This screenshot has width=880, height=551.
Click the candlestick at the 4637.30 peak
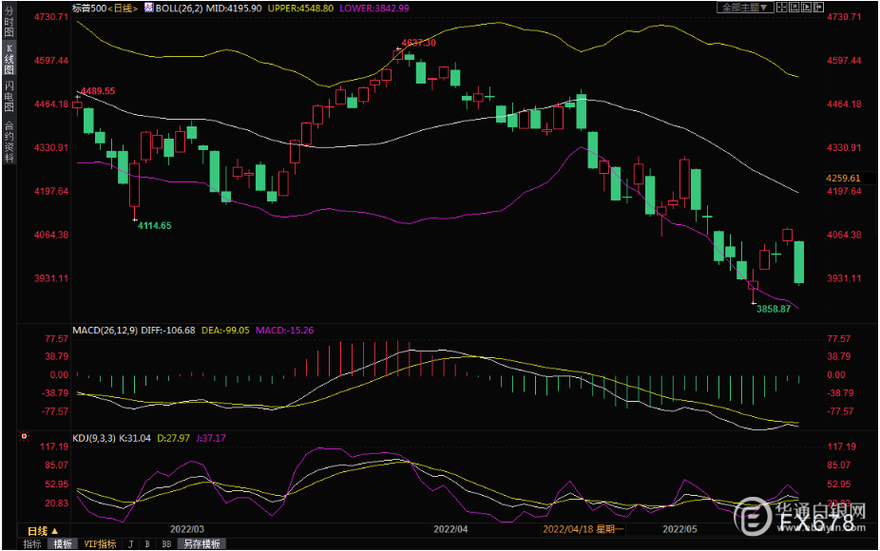(x=398, y=55)
